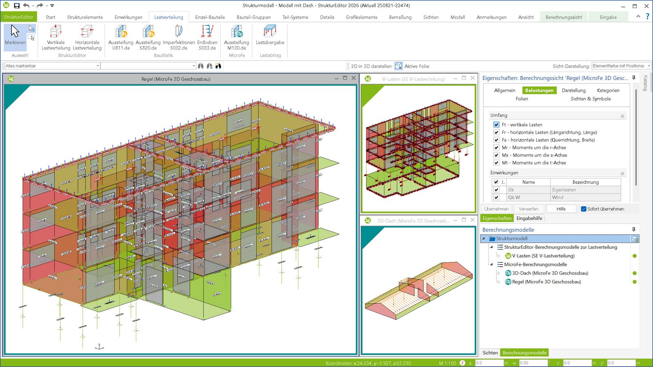Screen dimensions: 653x367
Task: Toggle Mr - Momente um die r-Achse
Action: pos(496,148)
